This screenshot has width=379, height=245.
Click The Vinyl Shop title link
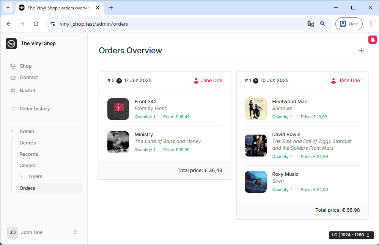pos(38,43)
